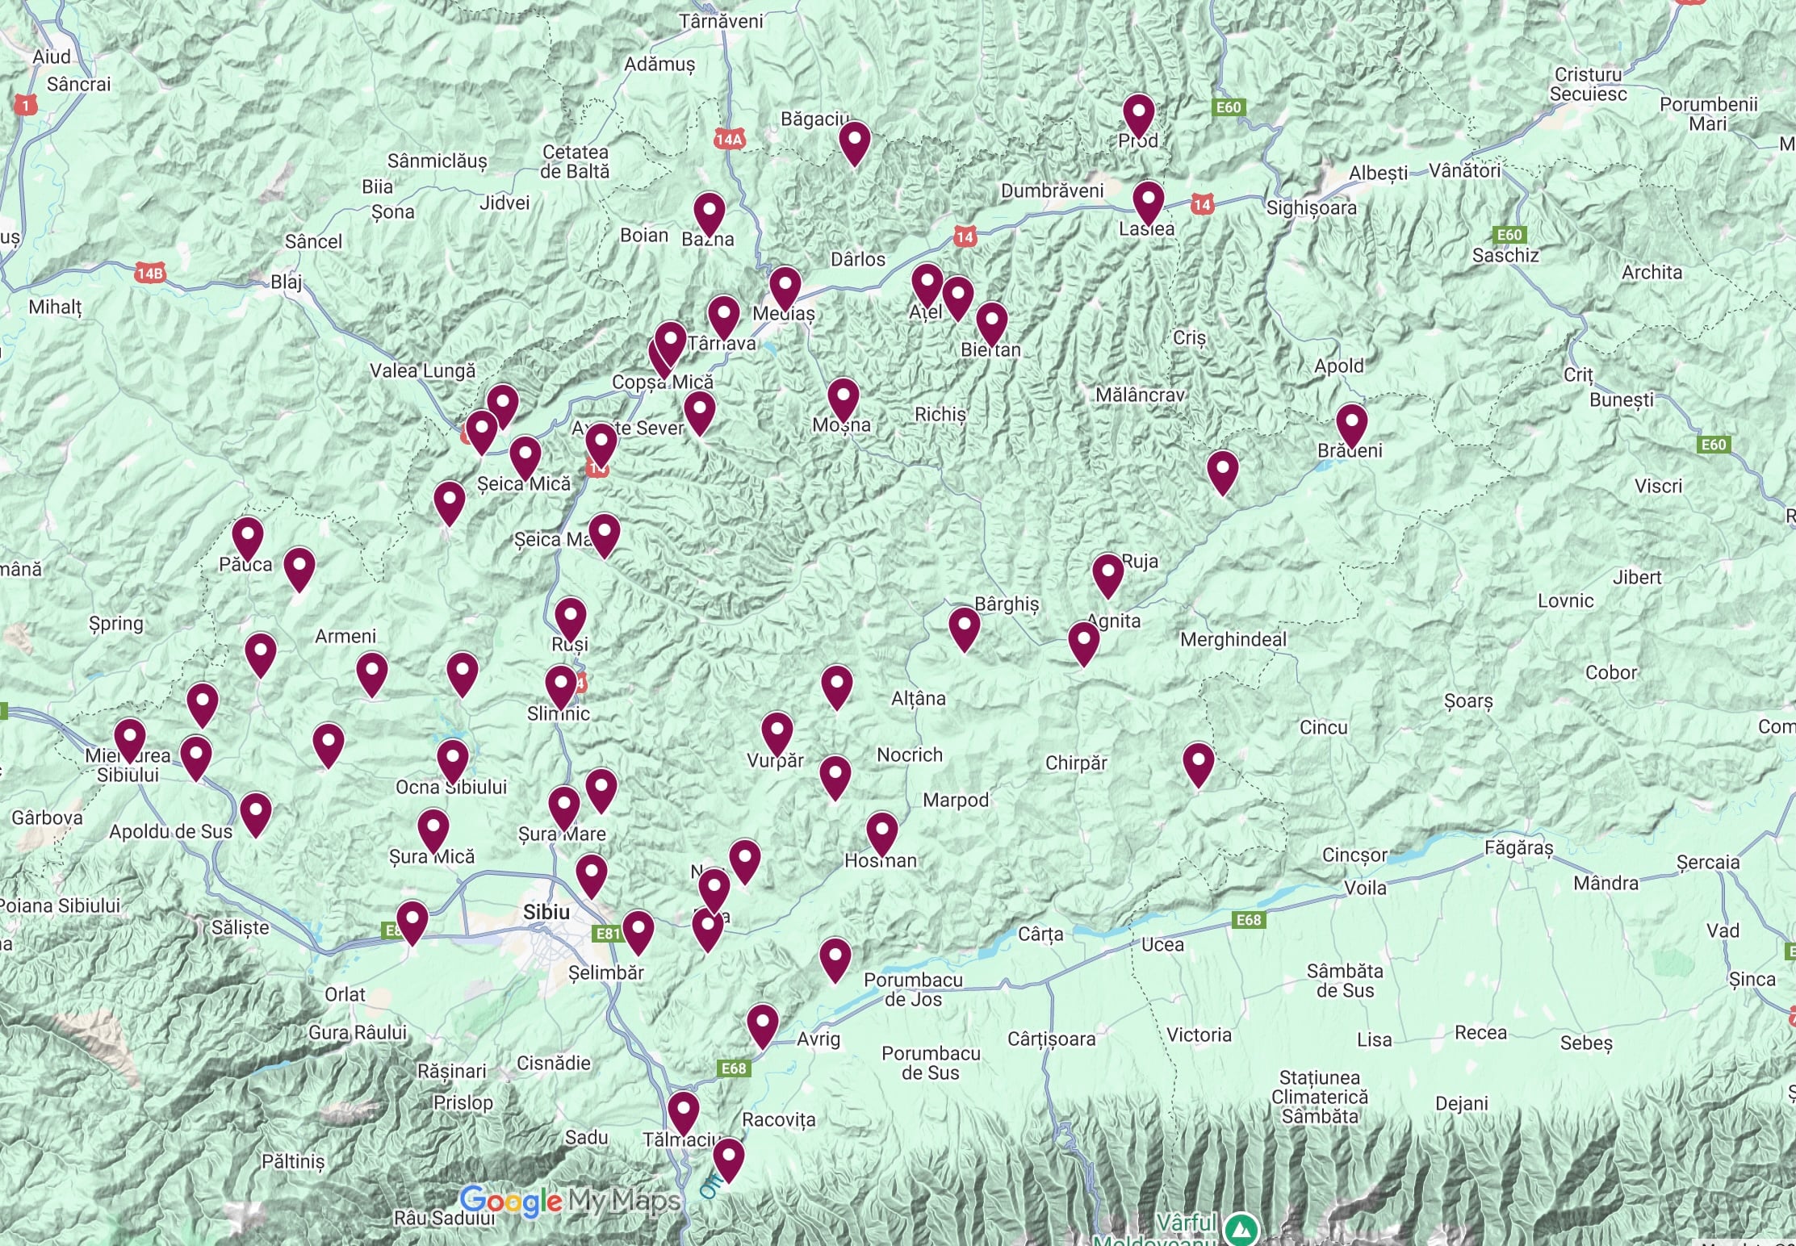Click the 14A road shield
The width and height of the screenshot is (1796, 1246).
[729, 139]
